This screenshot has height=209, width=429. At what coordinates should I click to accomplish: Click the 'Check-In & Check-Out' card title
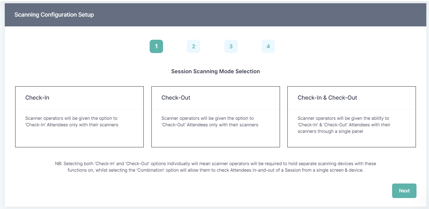point(327,98)
